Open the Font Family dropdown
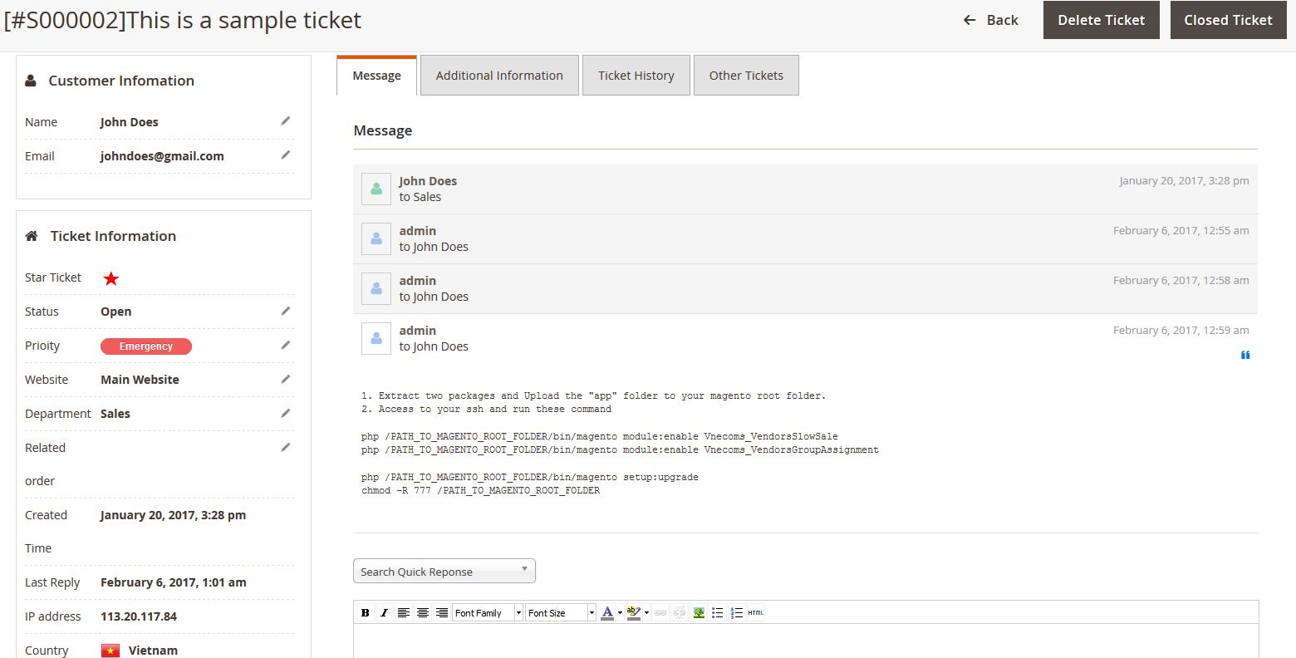The image size is (1296, 658). 488,612
